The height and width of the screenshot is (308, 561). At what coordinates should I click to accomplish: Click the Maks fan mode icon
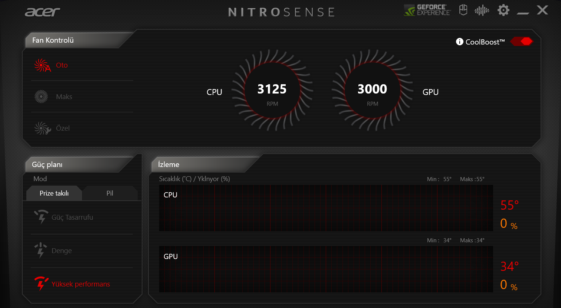[x=41, y=97]
